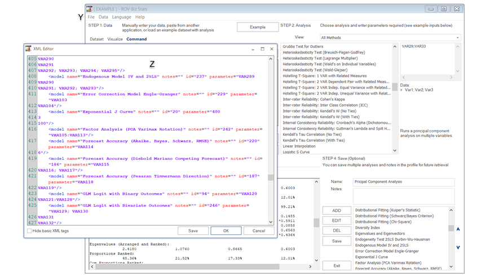Click results pane horizontal scroll-left arrow
The image size is (490, 277).
tap(92, 267)
